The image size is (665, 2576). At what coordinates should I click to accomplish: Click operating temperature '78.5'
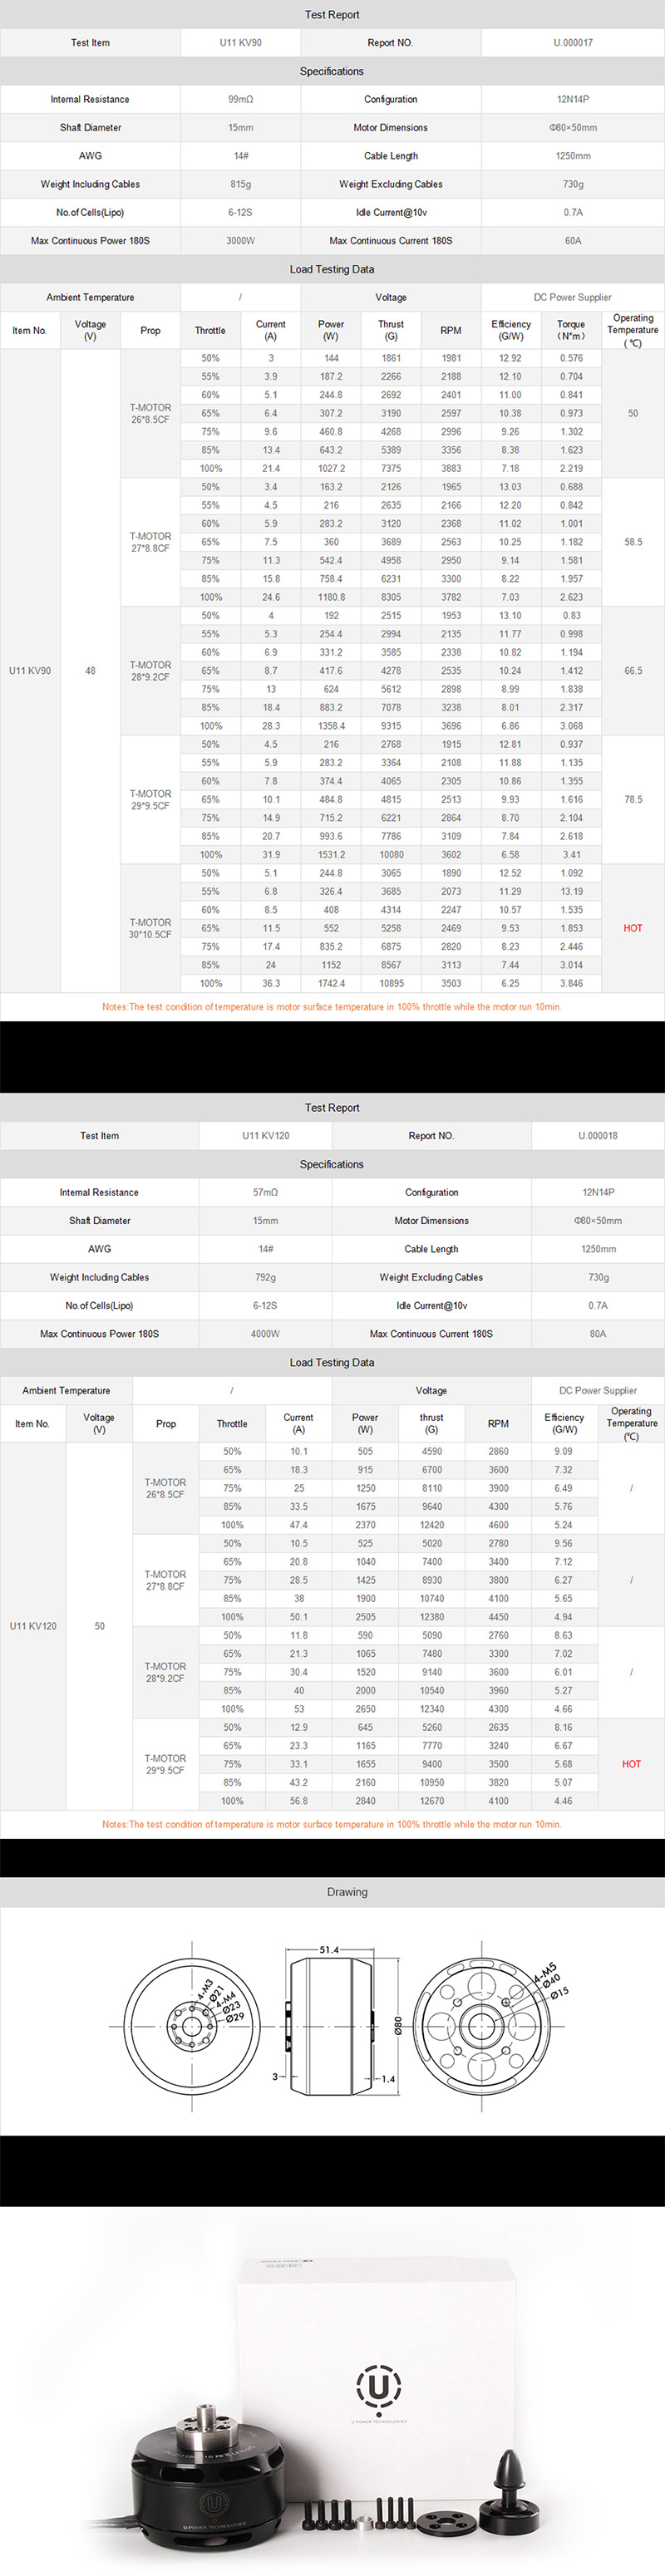click(633, 800)
